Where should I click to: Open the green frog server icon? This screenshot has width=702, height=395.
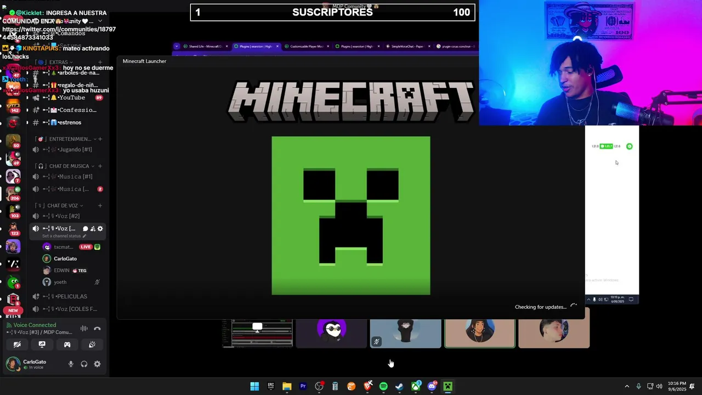(13, 281)
